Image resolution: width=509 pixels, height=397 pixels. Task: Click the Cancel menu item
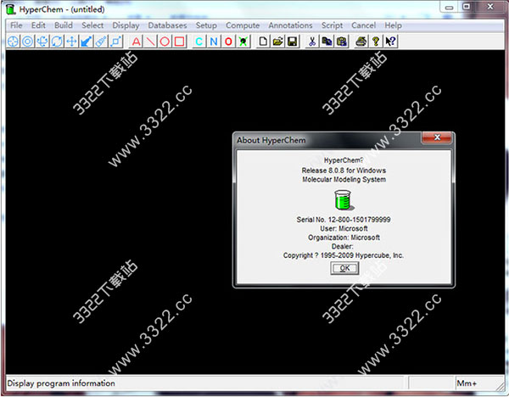coord(364,25)
